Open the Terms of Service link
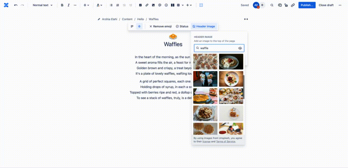 [x=226, y=141]
